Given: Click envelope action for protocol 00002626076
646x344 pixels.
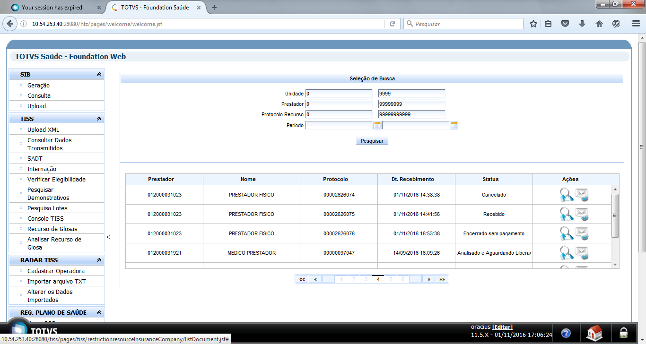Looking at the screenshot, I should 582,233.
